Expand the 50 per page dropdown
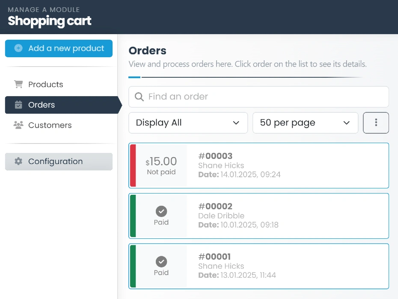Viewport: 398px width, 299px height. 306,123
